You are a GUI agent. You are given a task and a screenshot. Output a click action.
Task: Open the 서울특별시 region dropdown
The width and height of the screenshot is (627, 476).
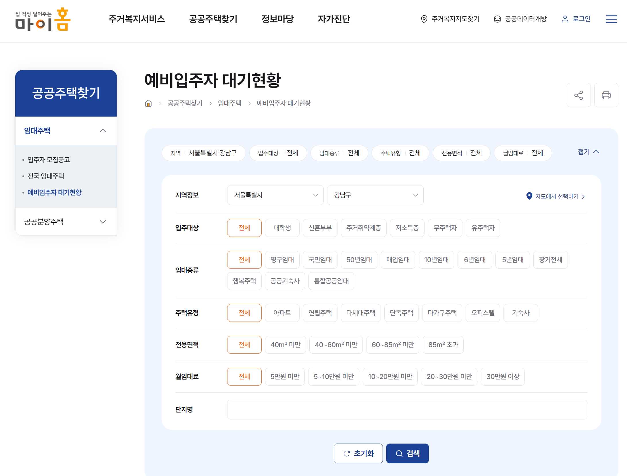click(x=275, y=195)
